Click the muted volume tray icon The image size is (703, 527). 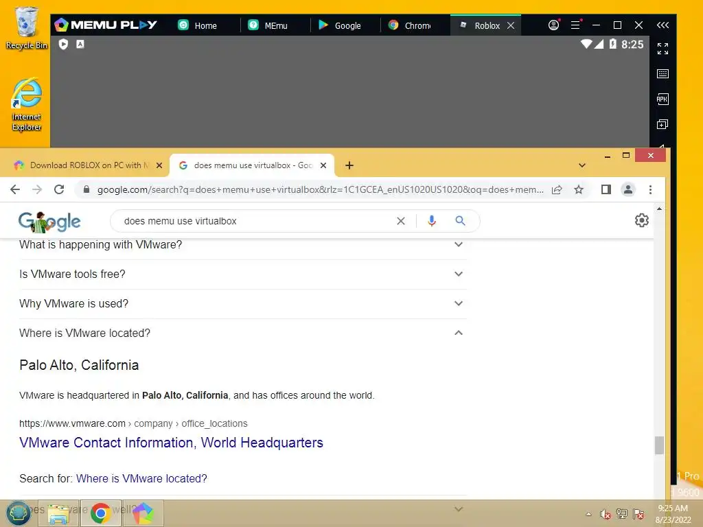pos(606,514)
